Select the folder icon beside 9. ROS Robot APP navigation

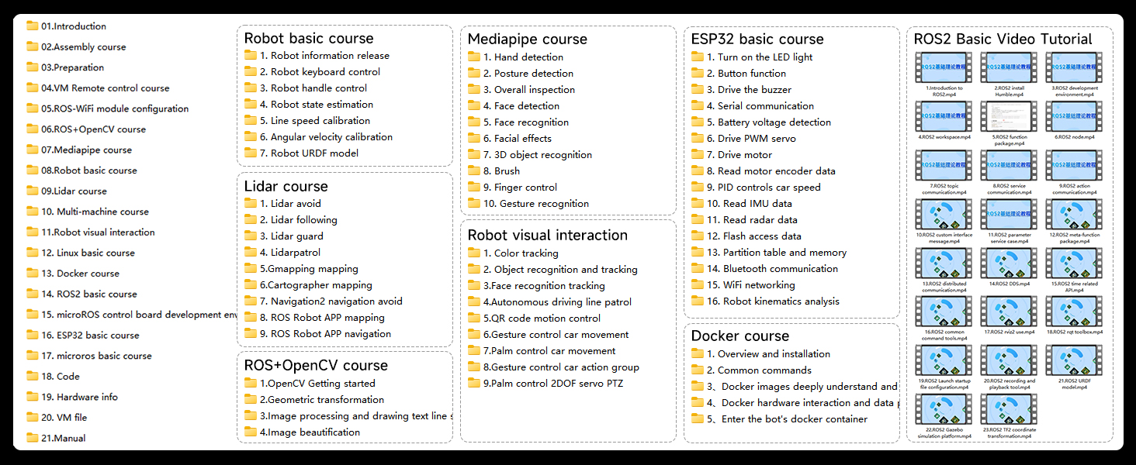[251, 333]
